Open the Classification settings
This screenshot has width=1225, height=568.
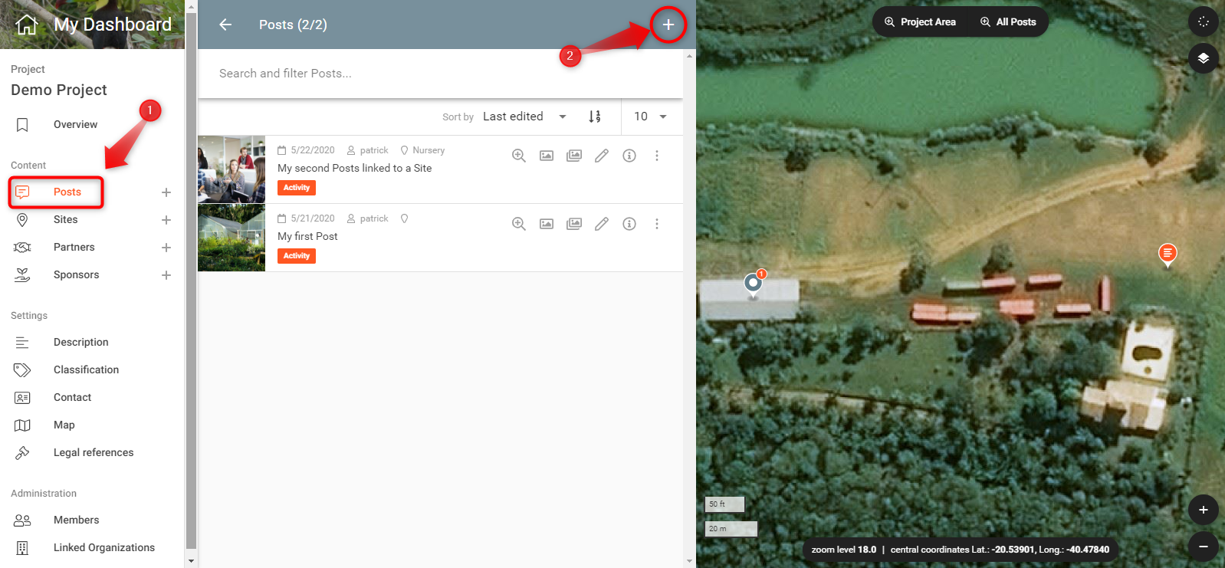coord(86,370)
